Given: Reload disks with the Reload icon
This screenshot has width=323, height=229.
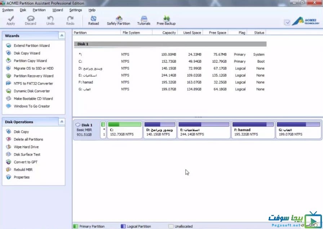Looking at the screenshot, I should pyautogui.click(x=93, y=18).
